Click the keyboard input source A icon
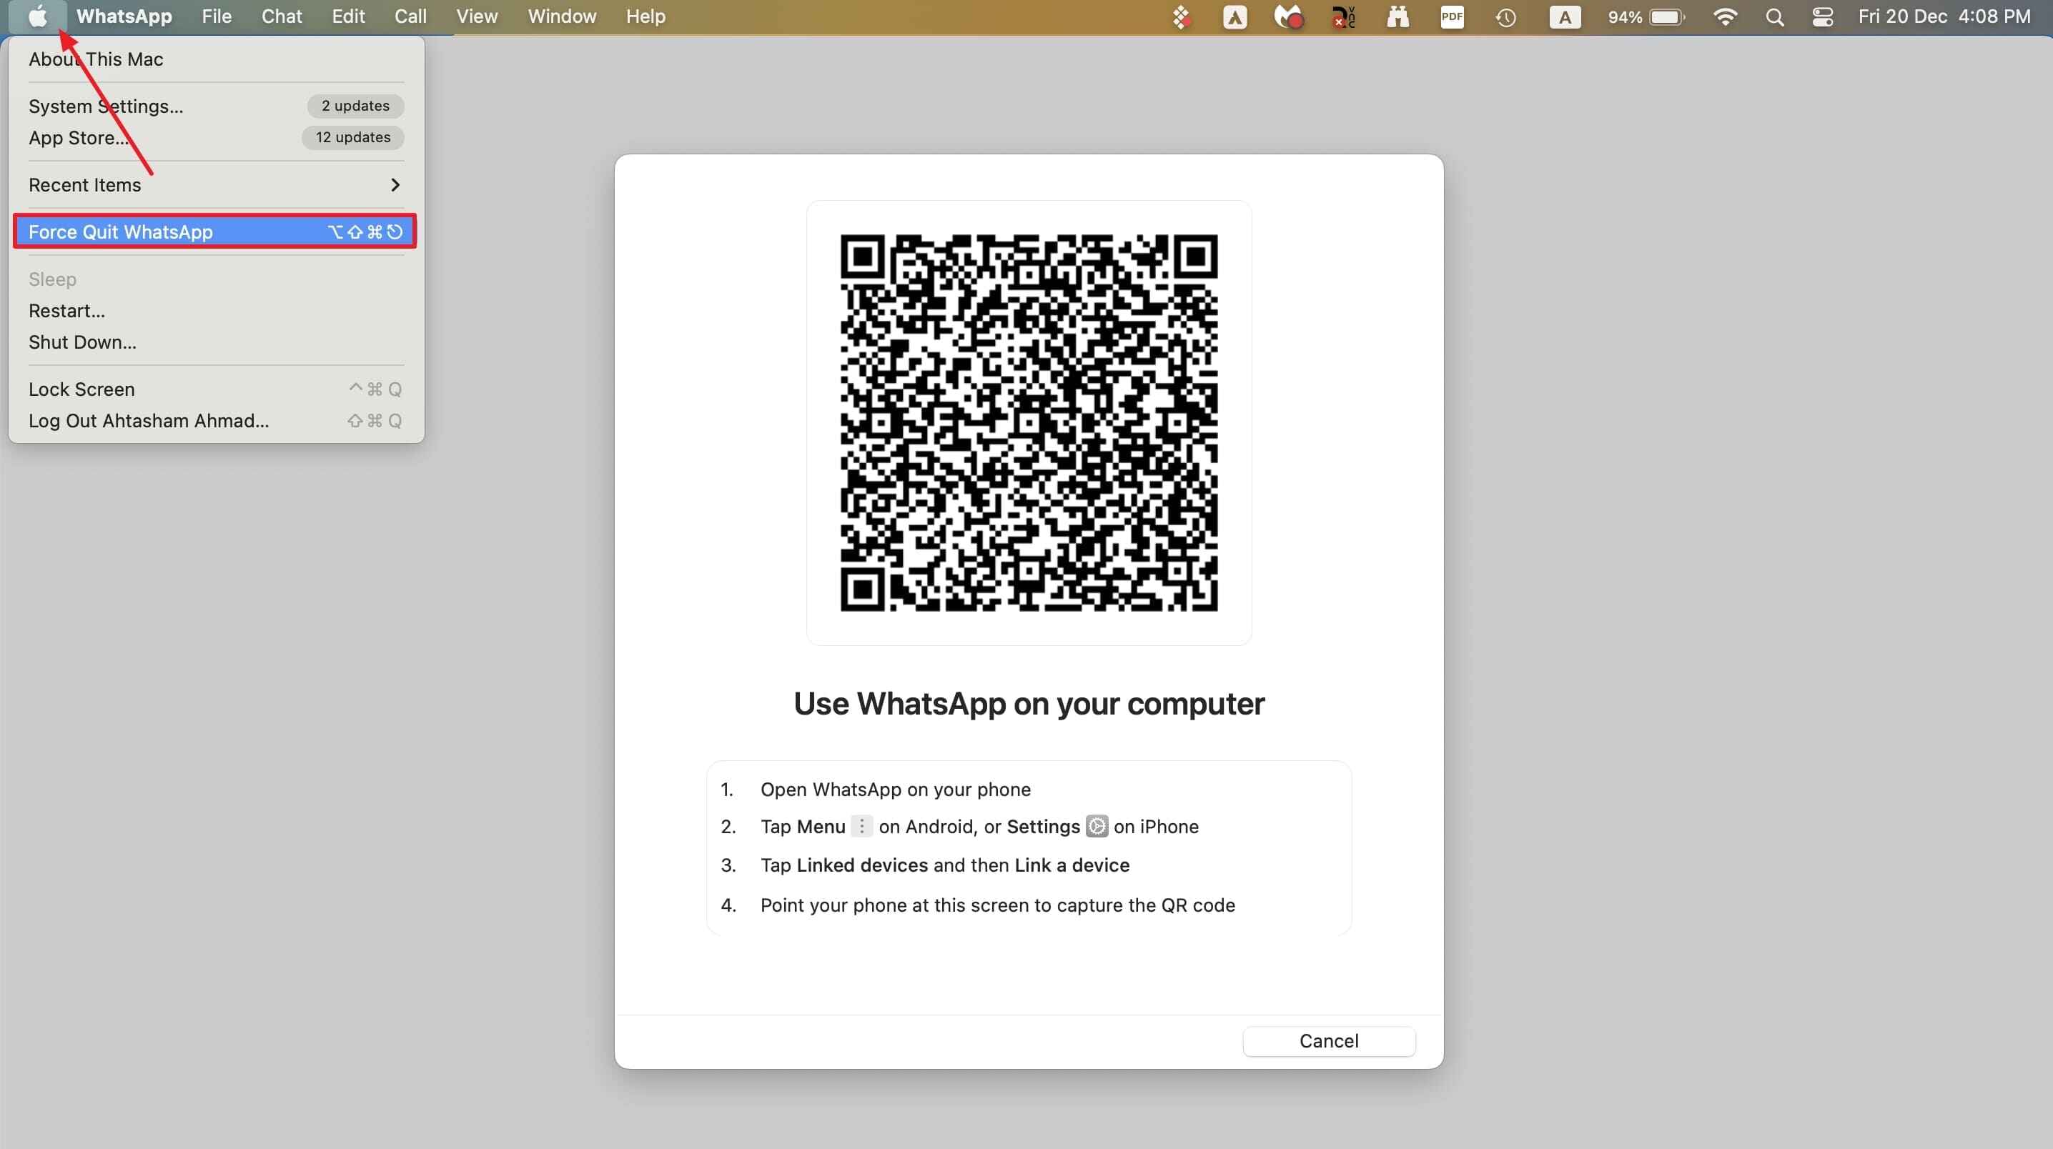 [x=1565, y=16]
